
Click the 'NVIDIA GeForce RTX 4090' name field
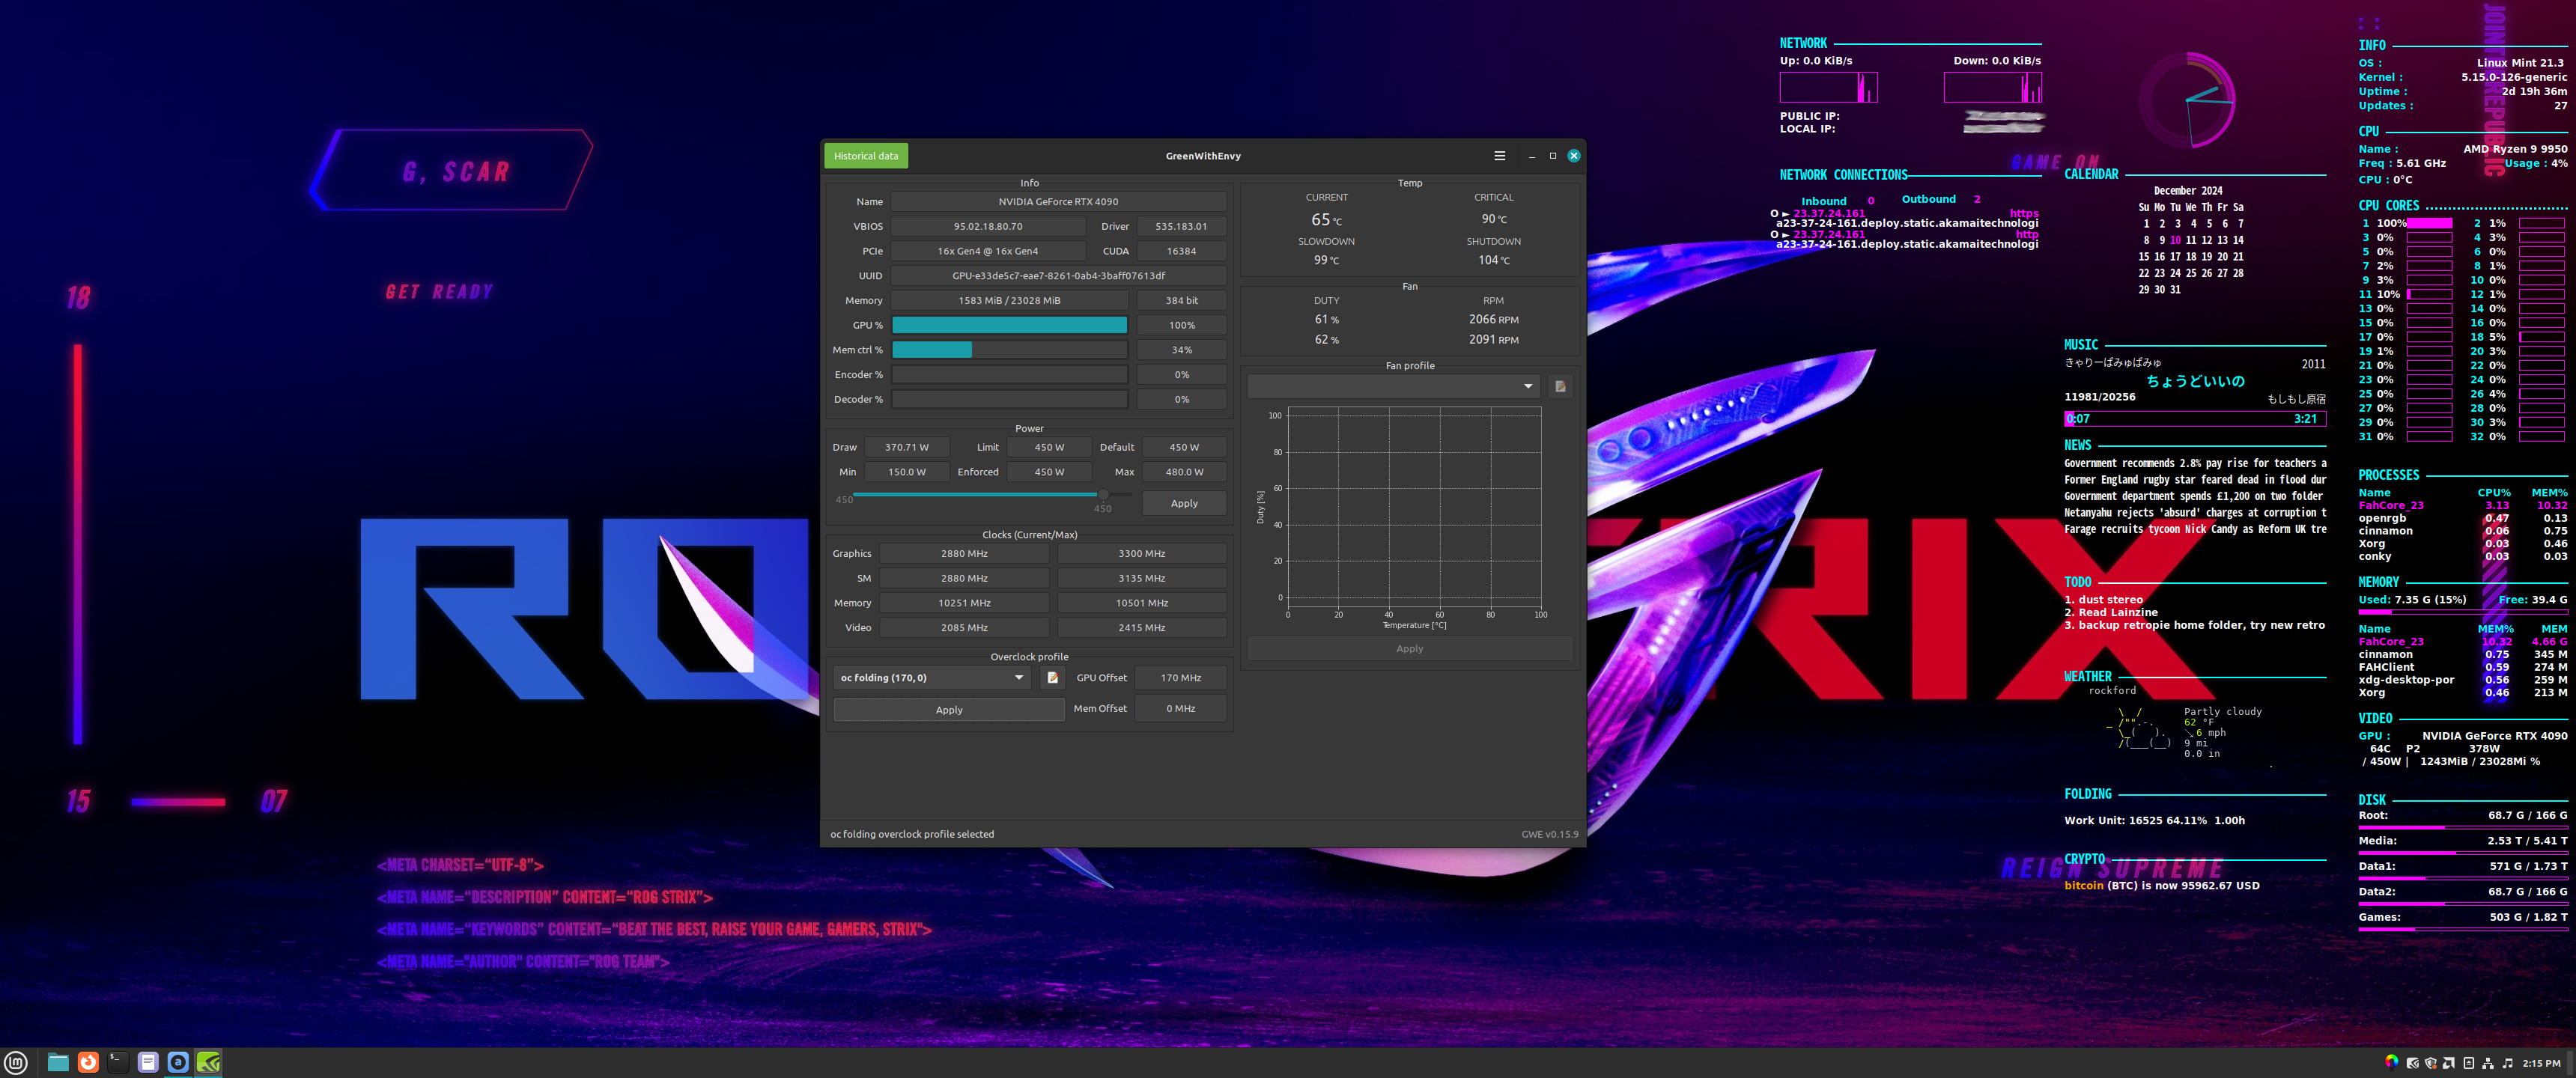click(1058, 202)
